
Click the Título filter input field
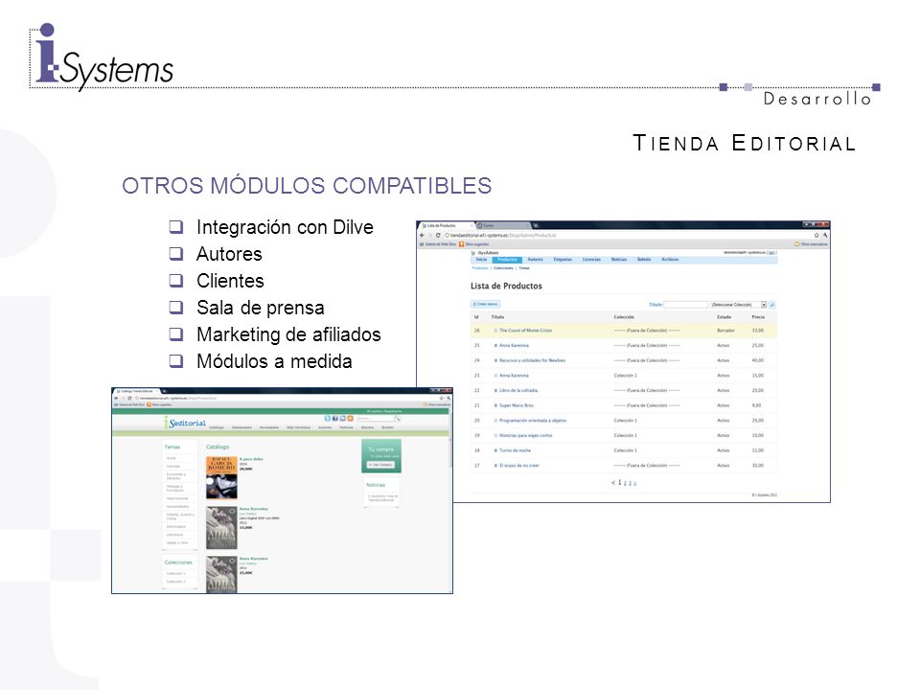[686, 305]
